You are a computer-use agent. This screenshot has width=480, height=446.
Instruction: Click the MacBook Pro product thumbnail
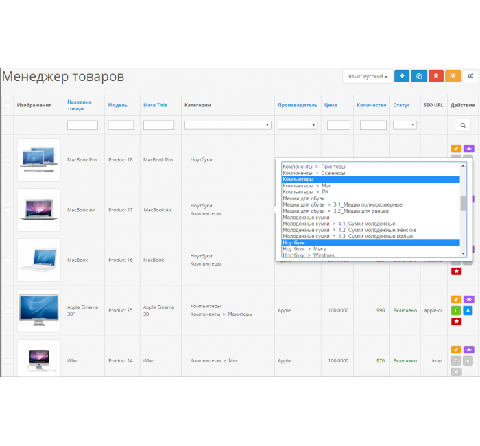pos(39,160)
